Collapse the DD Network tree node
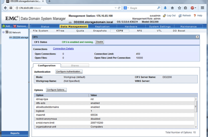Viewport: 208px width, 137px height. [3, 32]
